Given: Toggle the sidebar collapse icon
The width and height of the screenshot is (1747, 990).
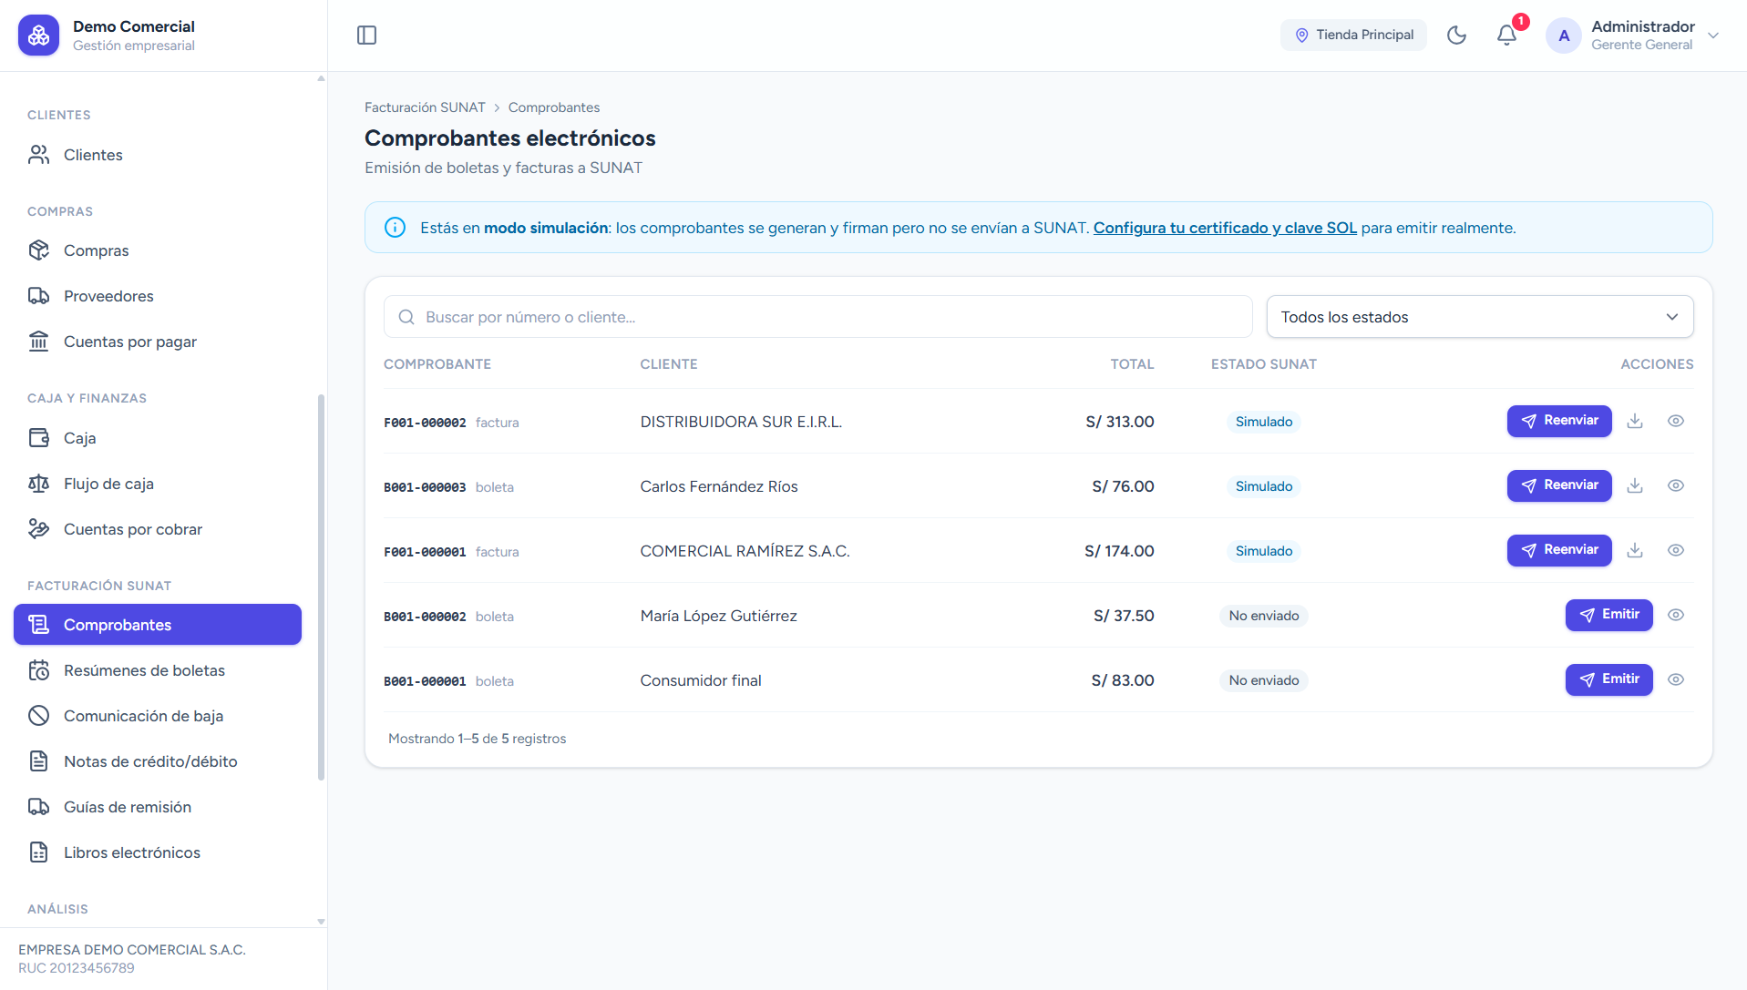Looking at the screenshot, I should pyautogui.click(x=366, y=36).
